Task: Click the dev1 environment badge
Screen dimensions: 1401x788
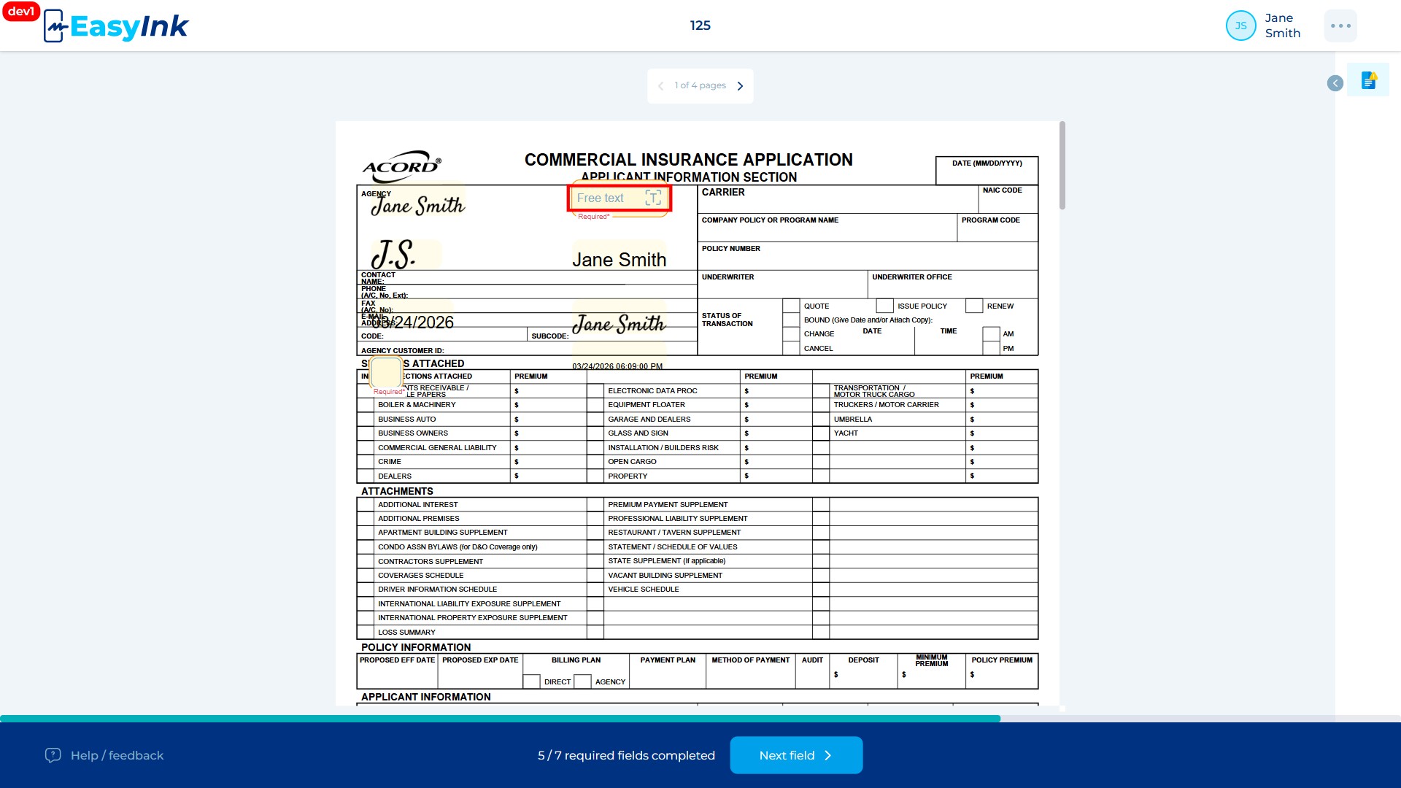Action: click(20, 12)
